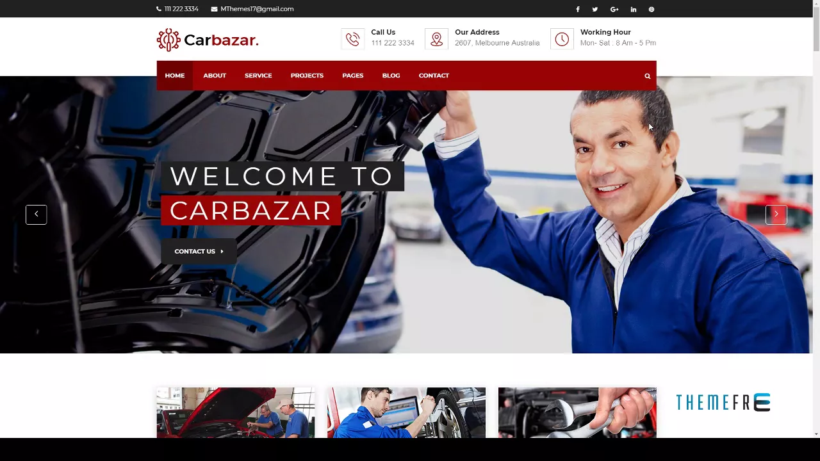Click the 'WELCOME TO' slider heading

tap(282, 176)
